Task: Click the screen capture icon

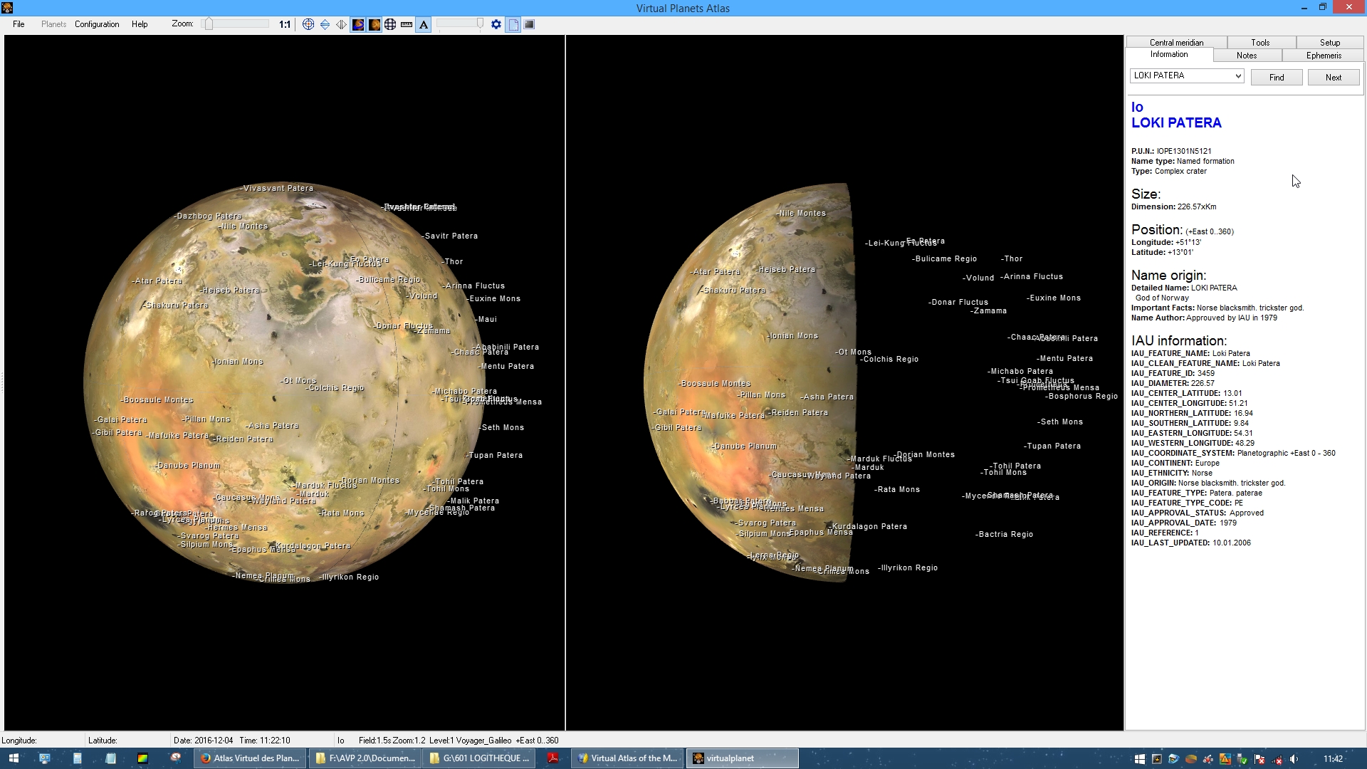Action: [530, 23]
